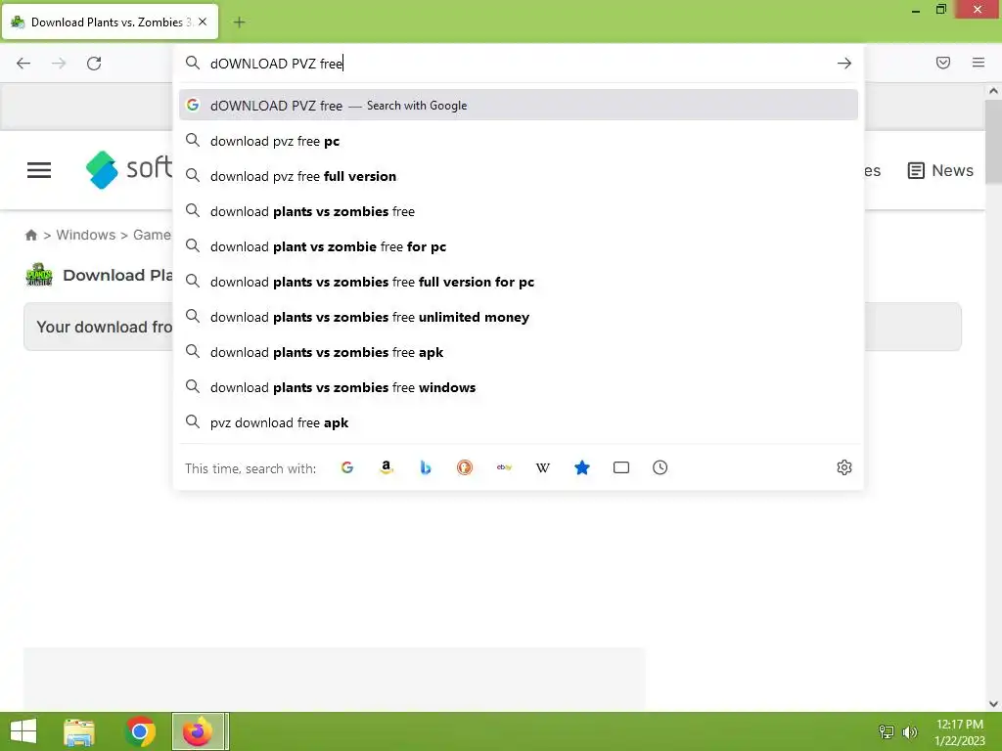Click the address bar text field

[518, 64]
